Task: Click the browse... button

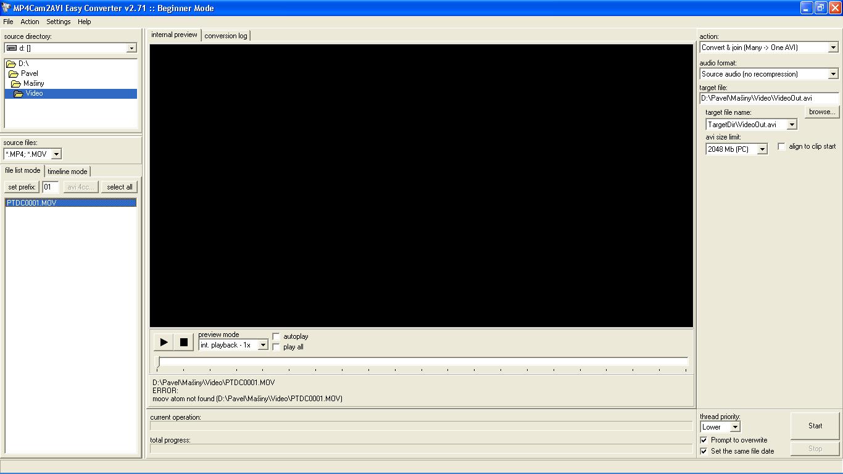Action: tap(821, 112)
